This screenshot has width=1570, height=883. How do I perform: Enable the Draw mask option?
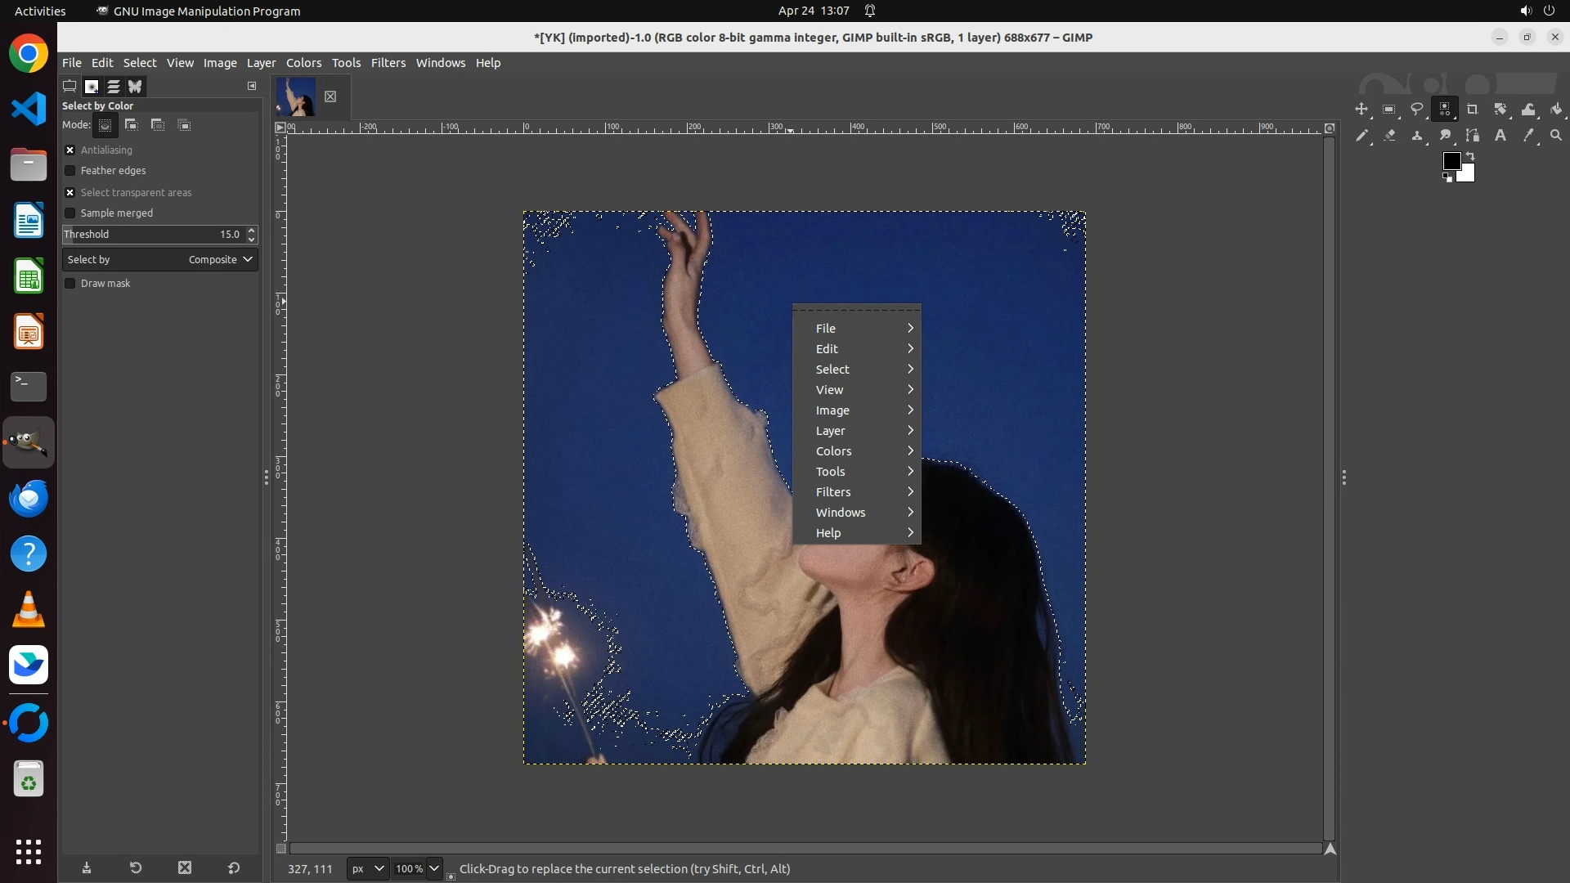(x=70, y=284)
